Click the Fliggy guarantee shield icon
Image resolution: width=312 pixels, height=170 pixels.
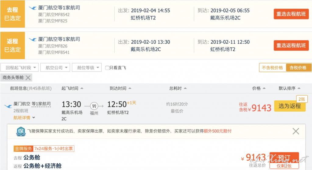tap(21, 131)
